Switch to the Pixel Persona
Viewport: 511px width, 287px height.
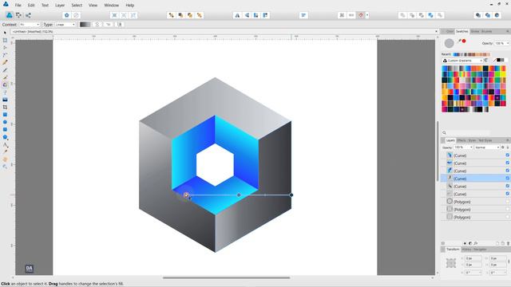pos(18,15)
